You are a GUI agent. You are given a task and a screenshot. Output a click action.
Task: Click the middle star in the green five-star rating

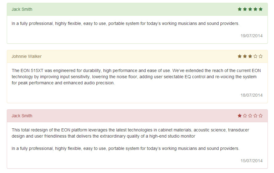(250, 9)
